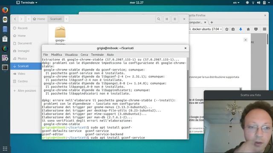This screenshot has height=153, width=273.
Task: Open the clock mer 11.27 calendar
Action: tap(136, 3)
